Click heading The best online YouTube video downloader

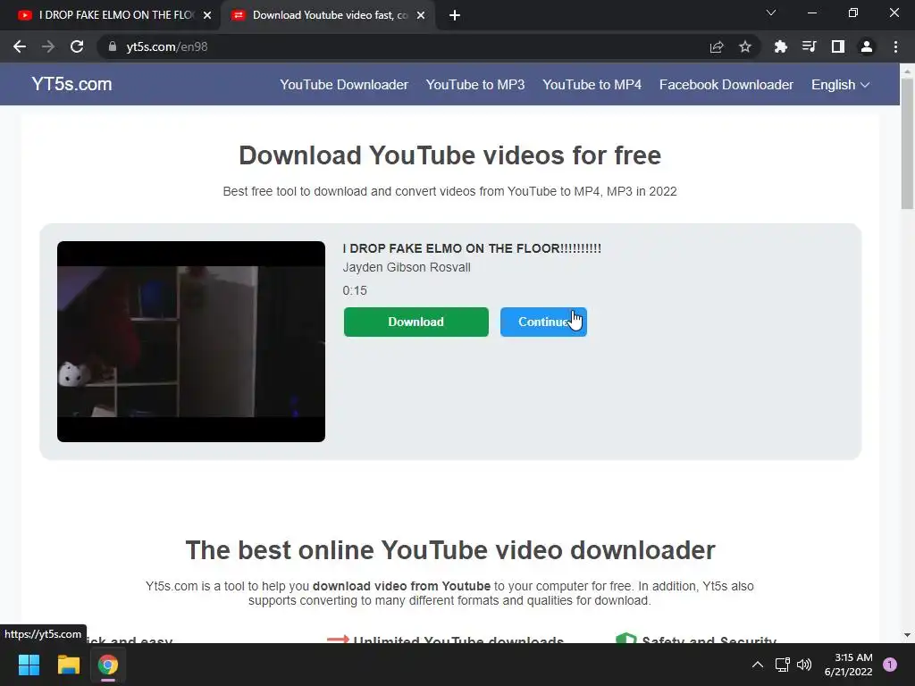click(x=450, y=550)
